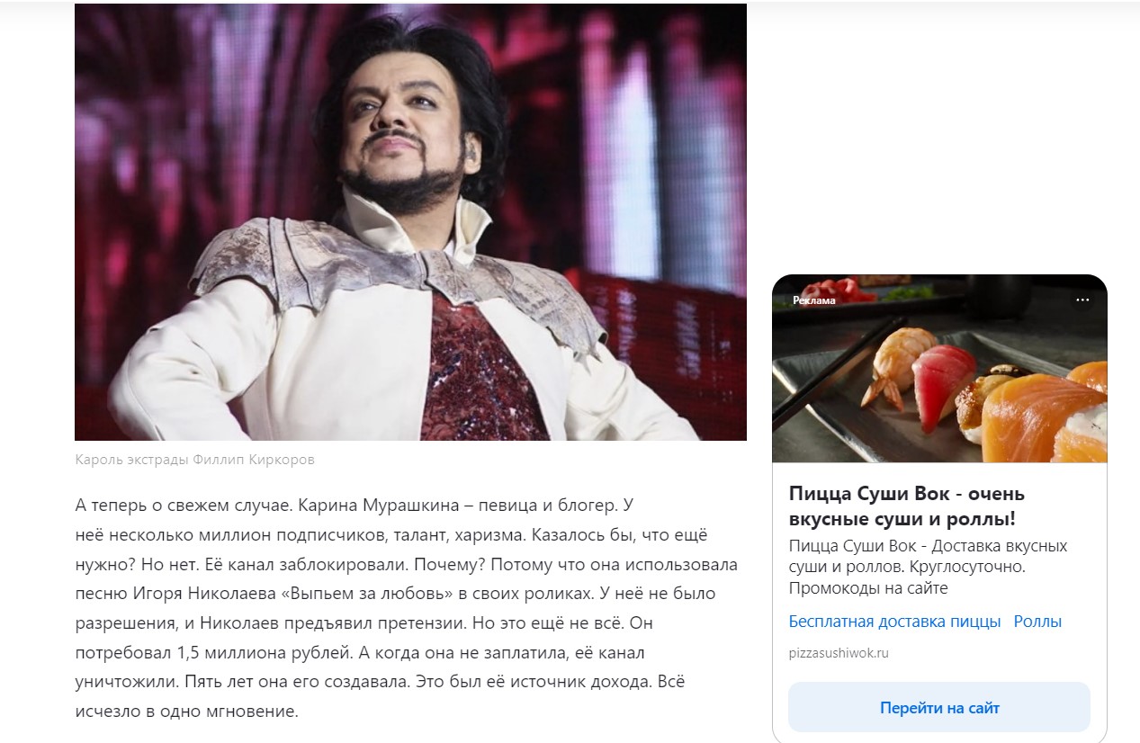Screen dimensions: 1140x743
Task: Open the sushi advertisement image
Action: pyautogui.click(x=939, y=369)
